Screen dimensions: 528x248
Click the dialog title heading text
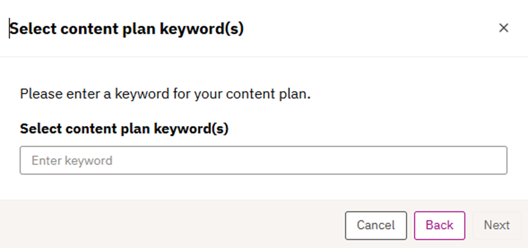pos(127,29)
